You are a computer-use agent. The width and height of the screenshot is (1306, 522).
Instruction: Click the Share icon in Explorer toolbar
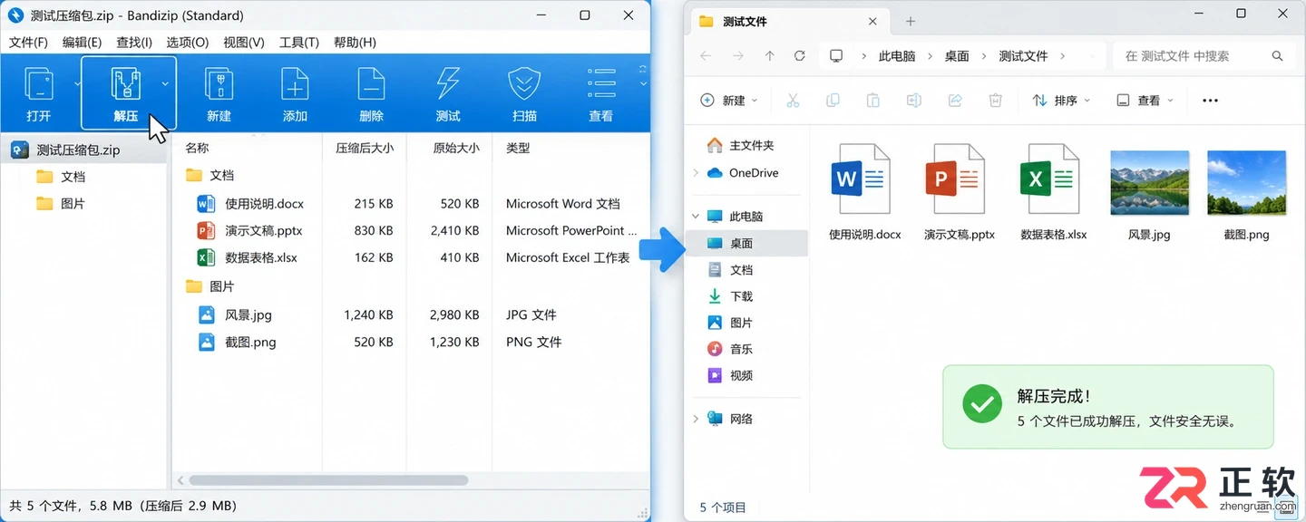pyautogui.click(x=955, y=101)
